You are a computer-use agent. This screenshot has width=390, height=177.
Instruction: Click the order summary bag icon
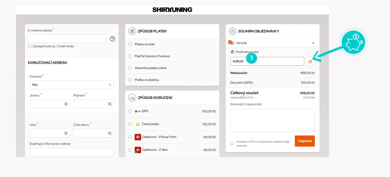(x=233, y=31)
